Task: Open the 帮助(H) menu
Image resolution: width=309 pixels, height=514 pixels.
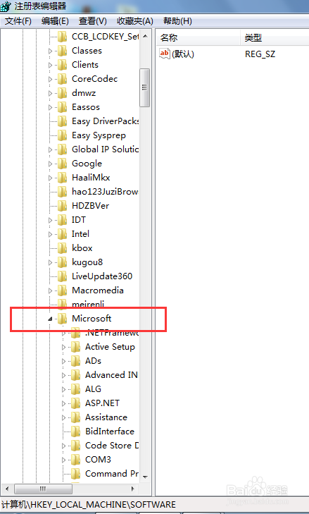Action: point(177,21)
